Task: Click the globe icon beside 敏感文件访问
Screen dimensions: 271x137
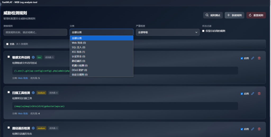Action: coord(33,57)
